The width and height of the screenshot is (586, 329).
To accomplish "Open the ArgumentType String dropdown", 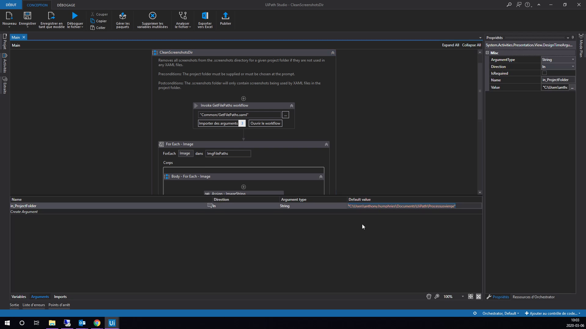I will click(573, 60).
